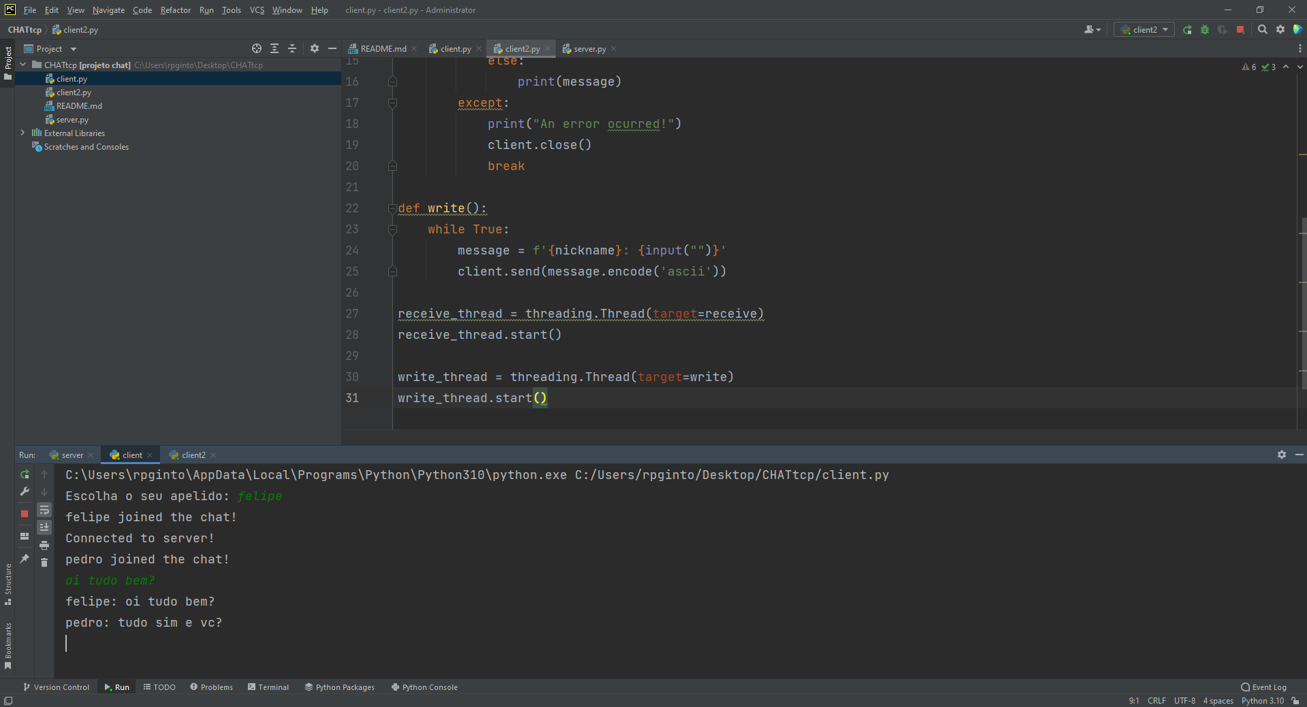Screen dimensions: 1307x707
Task: Enable Soft-Wrap in the console toolbar
Action: (x=44, y=510)
